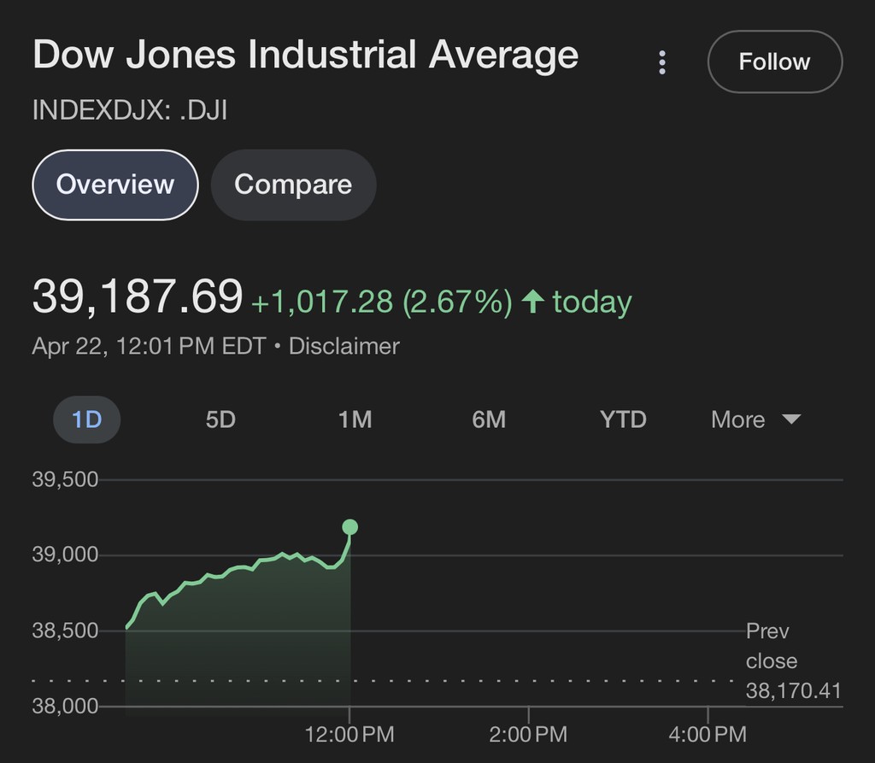Show the YTD chart range

[x=623, y=420]
